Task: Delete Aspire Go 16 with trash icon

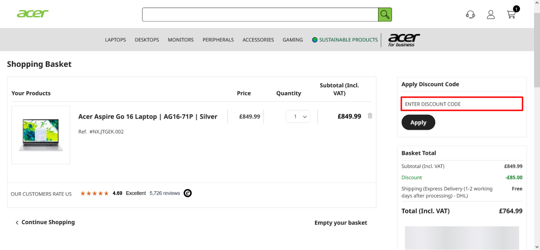Action: [x=370, y=116]
